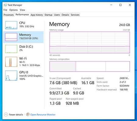The height and width of the screenshot is (121, 137).
Task: Switch to the Details tab
Action: click(65, 15)
